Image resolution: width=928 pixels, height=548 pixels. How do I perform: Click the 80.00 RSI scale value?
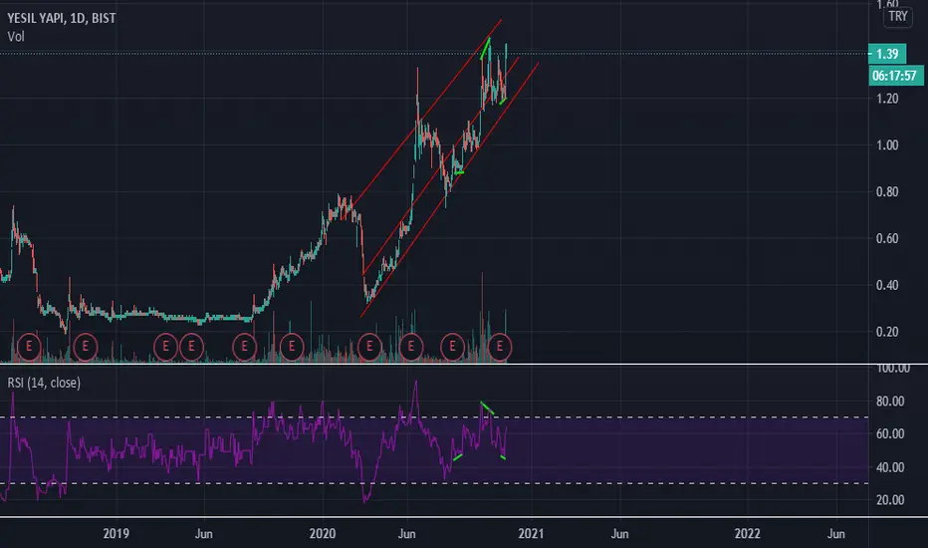click(890, 402)
